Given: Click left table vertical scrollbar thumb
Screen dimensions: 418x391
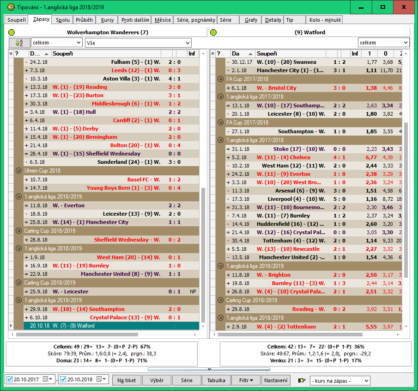Looking at the screenshot, I should coord(203,255).
